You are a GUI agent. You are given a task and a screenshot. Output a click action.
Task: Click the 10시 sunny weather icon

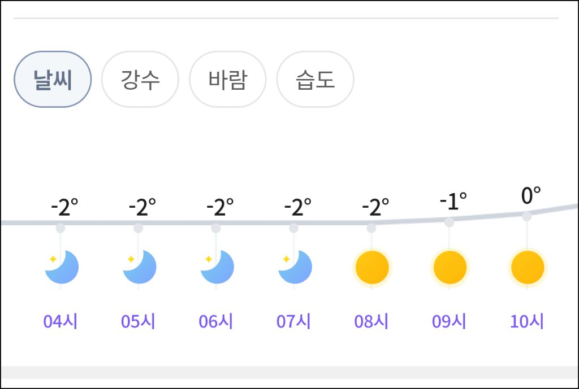coord(527,267)
